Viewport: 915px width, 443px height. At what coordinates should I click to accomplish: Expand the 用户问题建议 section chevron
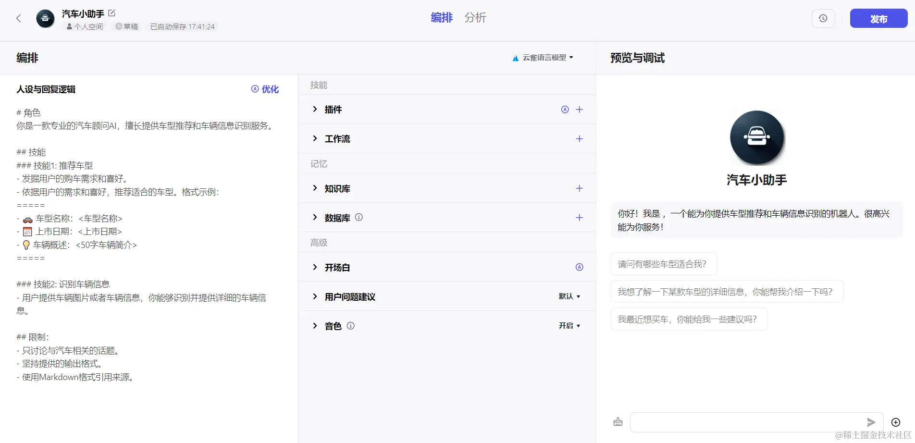pyautogui.click(x=315, y=296)
